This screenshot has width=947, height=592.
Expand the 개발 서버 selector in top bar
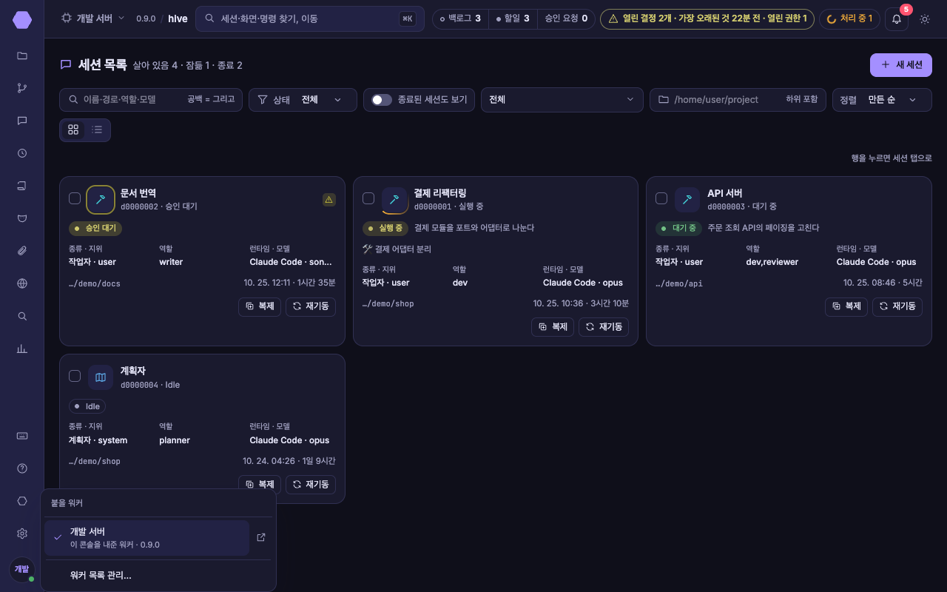point(93,18)
